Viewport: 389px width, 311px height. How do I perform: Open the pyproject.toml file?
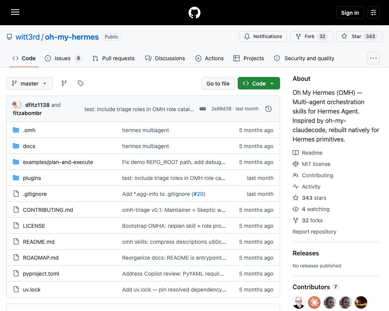click(41, 274)
